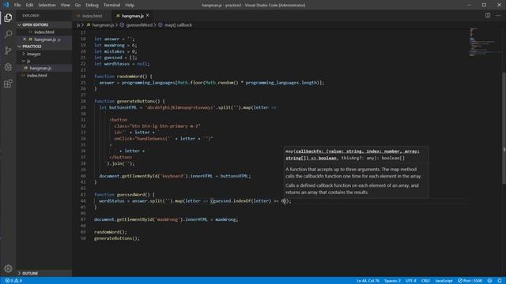Click the notifications bell in status bar

(499, 281)
